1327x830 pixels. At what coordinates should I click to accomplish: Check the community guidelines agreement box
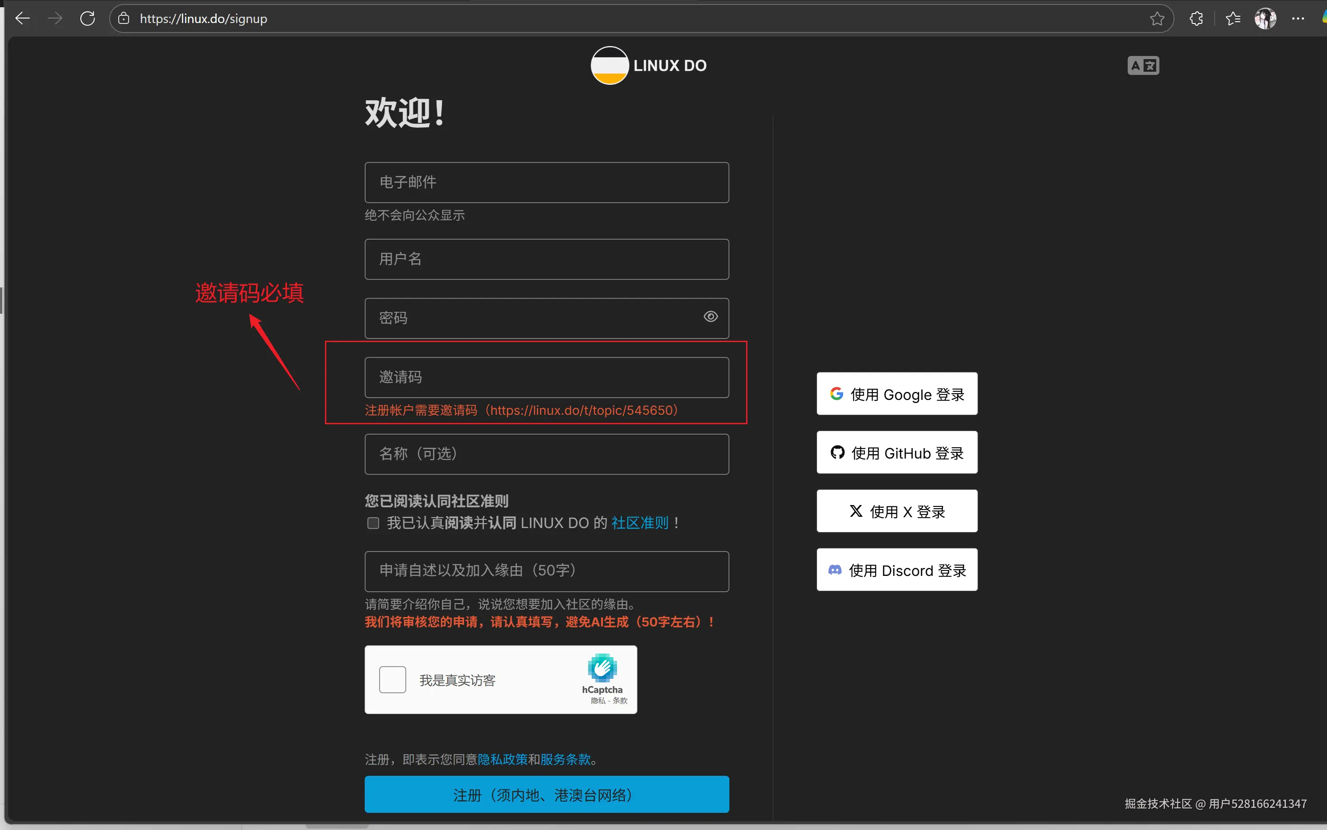click(373, 523)
